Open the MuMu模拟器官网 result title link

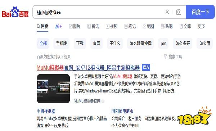(88, 68)
